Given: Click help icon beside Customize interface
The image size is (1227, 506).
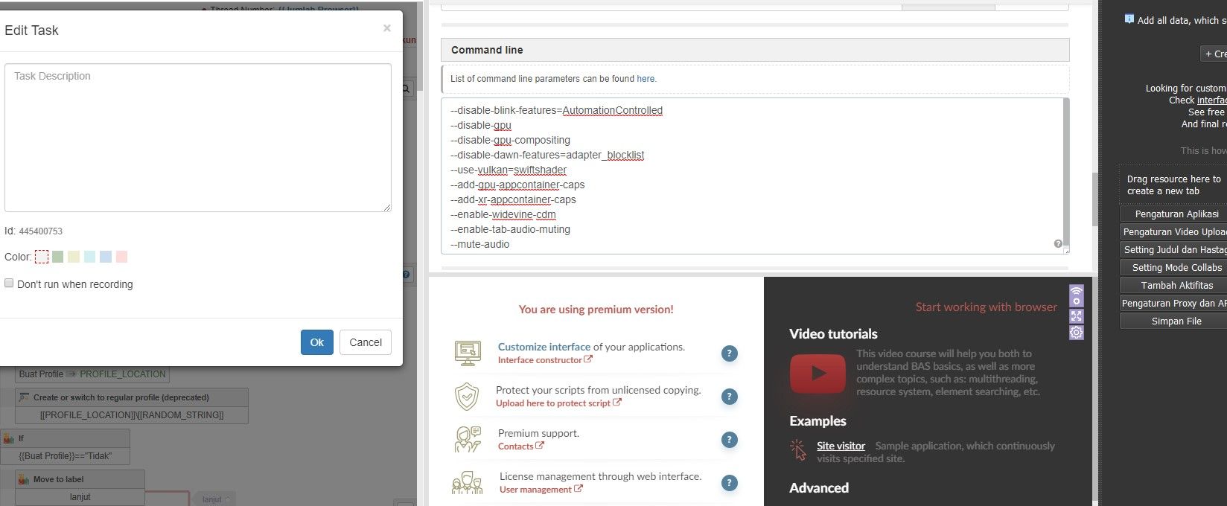Looking at the screenshot, I should (730, 353).
